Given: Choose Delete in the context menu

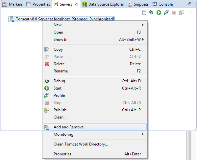Looking at the screenshot, I should pos(95,64).
